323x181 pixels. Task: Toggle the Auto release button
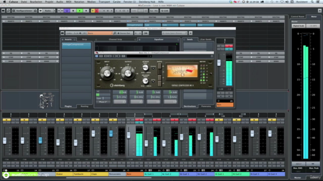click(153, 81)
